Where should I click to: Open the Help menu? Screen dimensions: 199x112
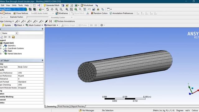pyautogui.click(x=26, y=5)
